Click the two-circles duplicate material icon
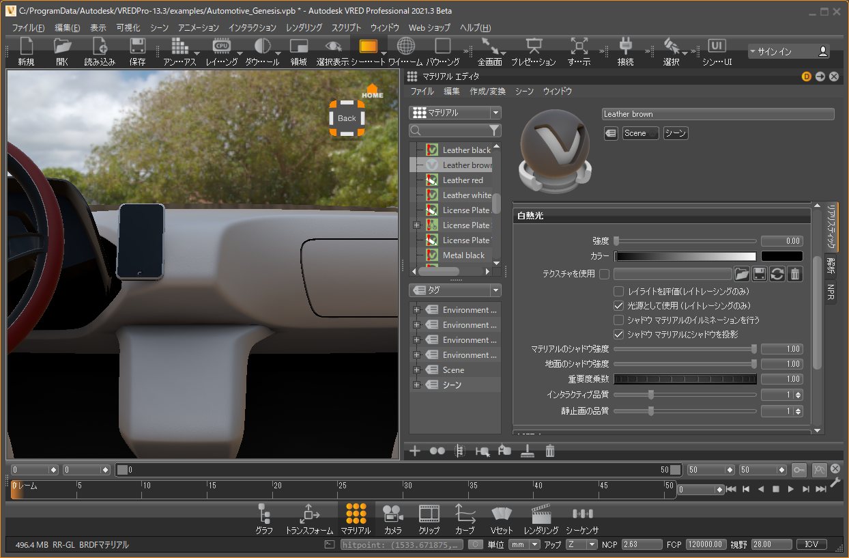This screenshot has height=558, width=849. (437, 451)
